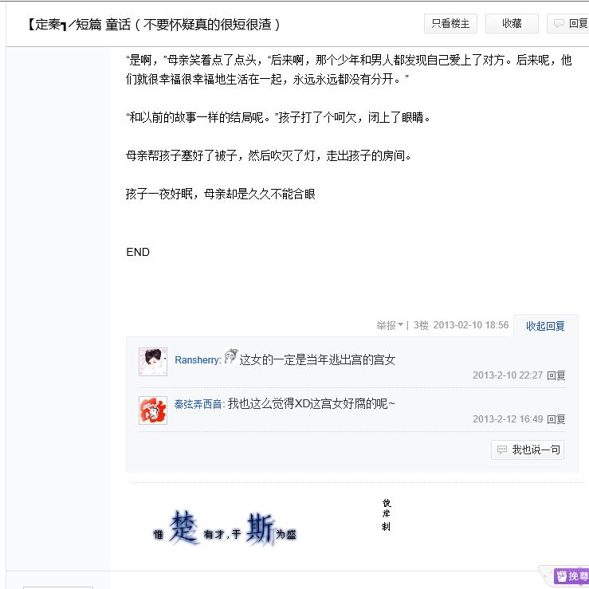Click the thread title 【定秦】短篇 童话
Image resolution: width=589 pixels, height=589 pixels.
pyautogui.click(x=154, y=25)
